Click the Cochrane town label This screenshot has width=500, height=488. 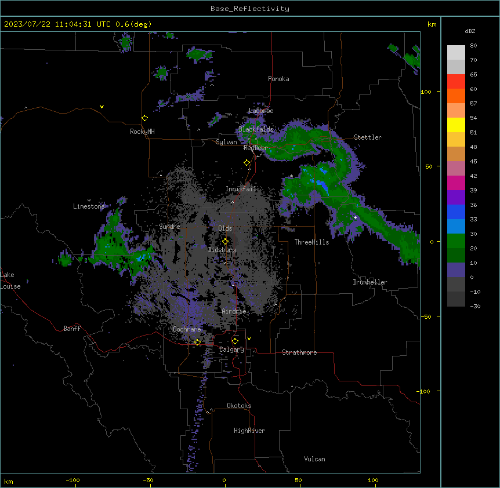pos(187,329)
